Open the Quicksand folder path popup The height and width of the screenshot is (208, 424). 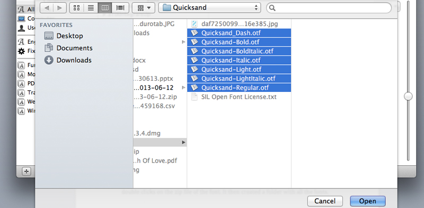tap(209, 8)
